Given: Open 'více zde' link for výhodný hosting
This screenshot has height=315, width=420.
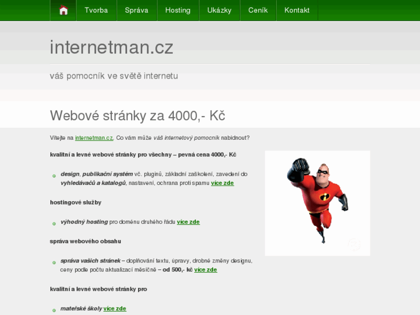Looking at the screenshot, I should point(188,222).
